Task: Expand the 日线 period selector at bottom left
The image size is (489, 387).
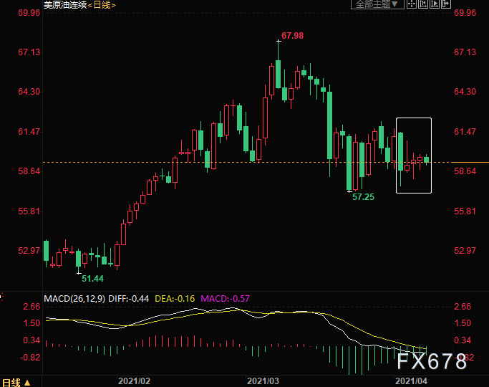Action: pos(16,381)
